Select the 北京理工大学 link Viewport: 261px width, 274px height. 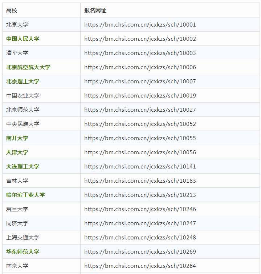click(23, 82)
